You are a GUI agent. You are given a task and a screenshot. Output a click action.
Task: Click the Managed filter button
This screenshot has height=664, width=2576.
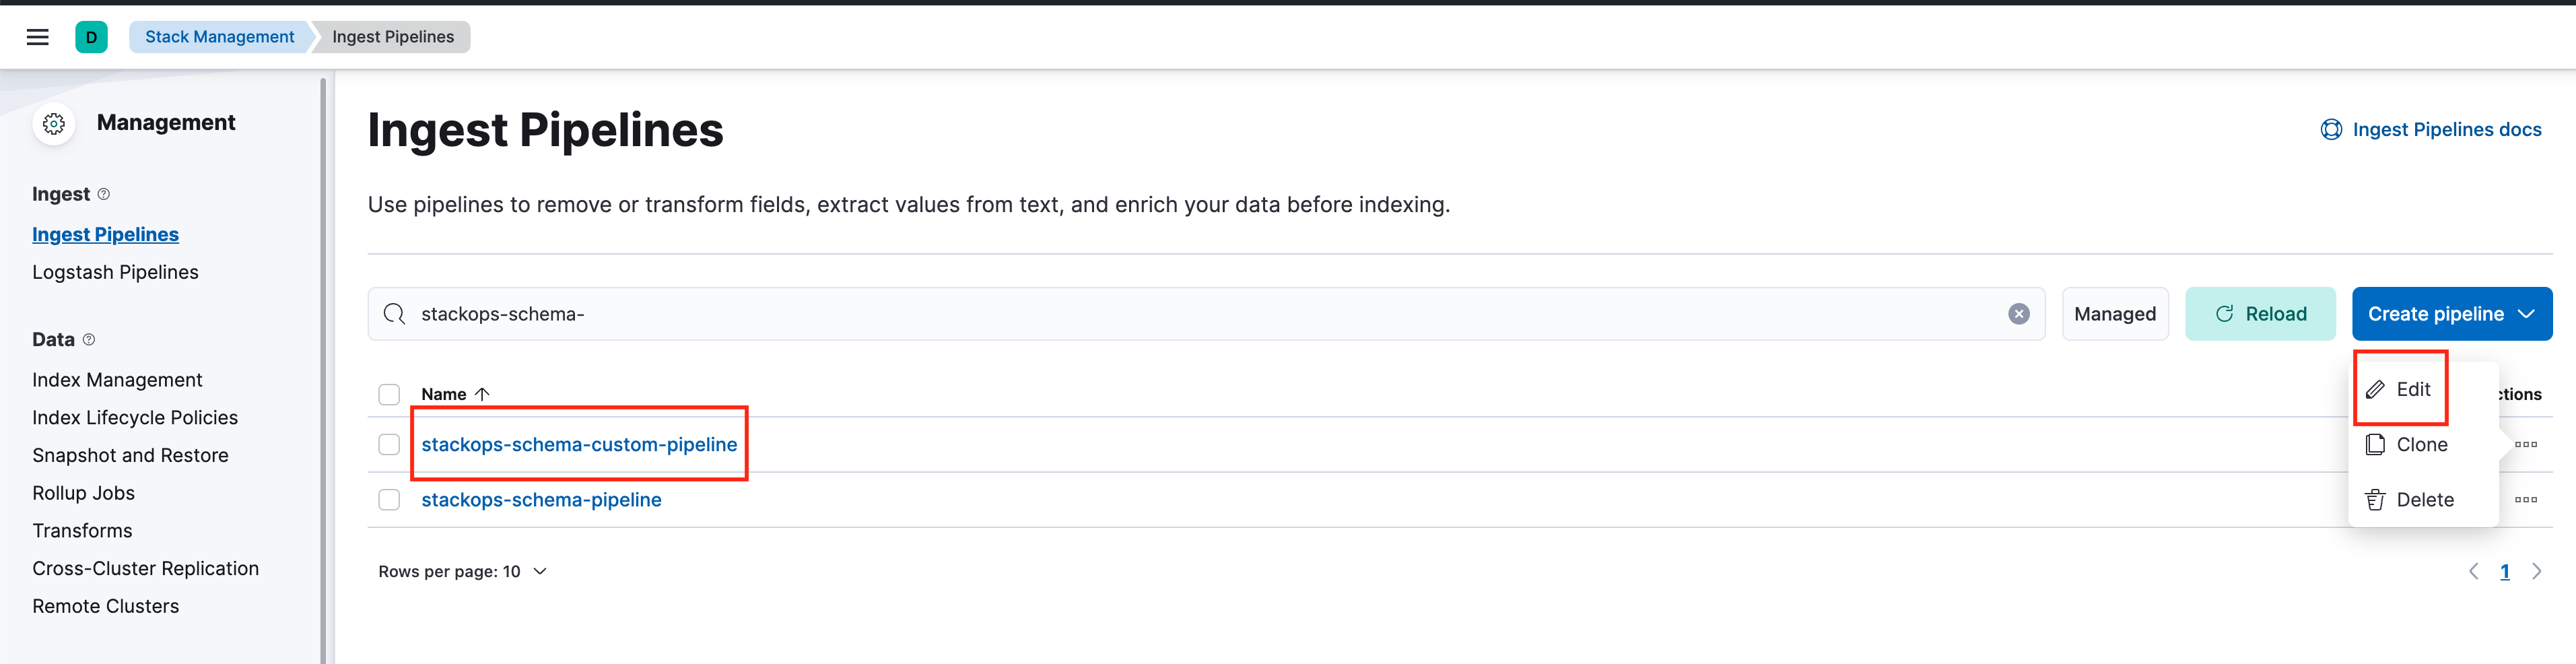[2115, 313]
